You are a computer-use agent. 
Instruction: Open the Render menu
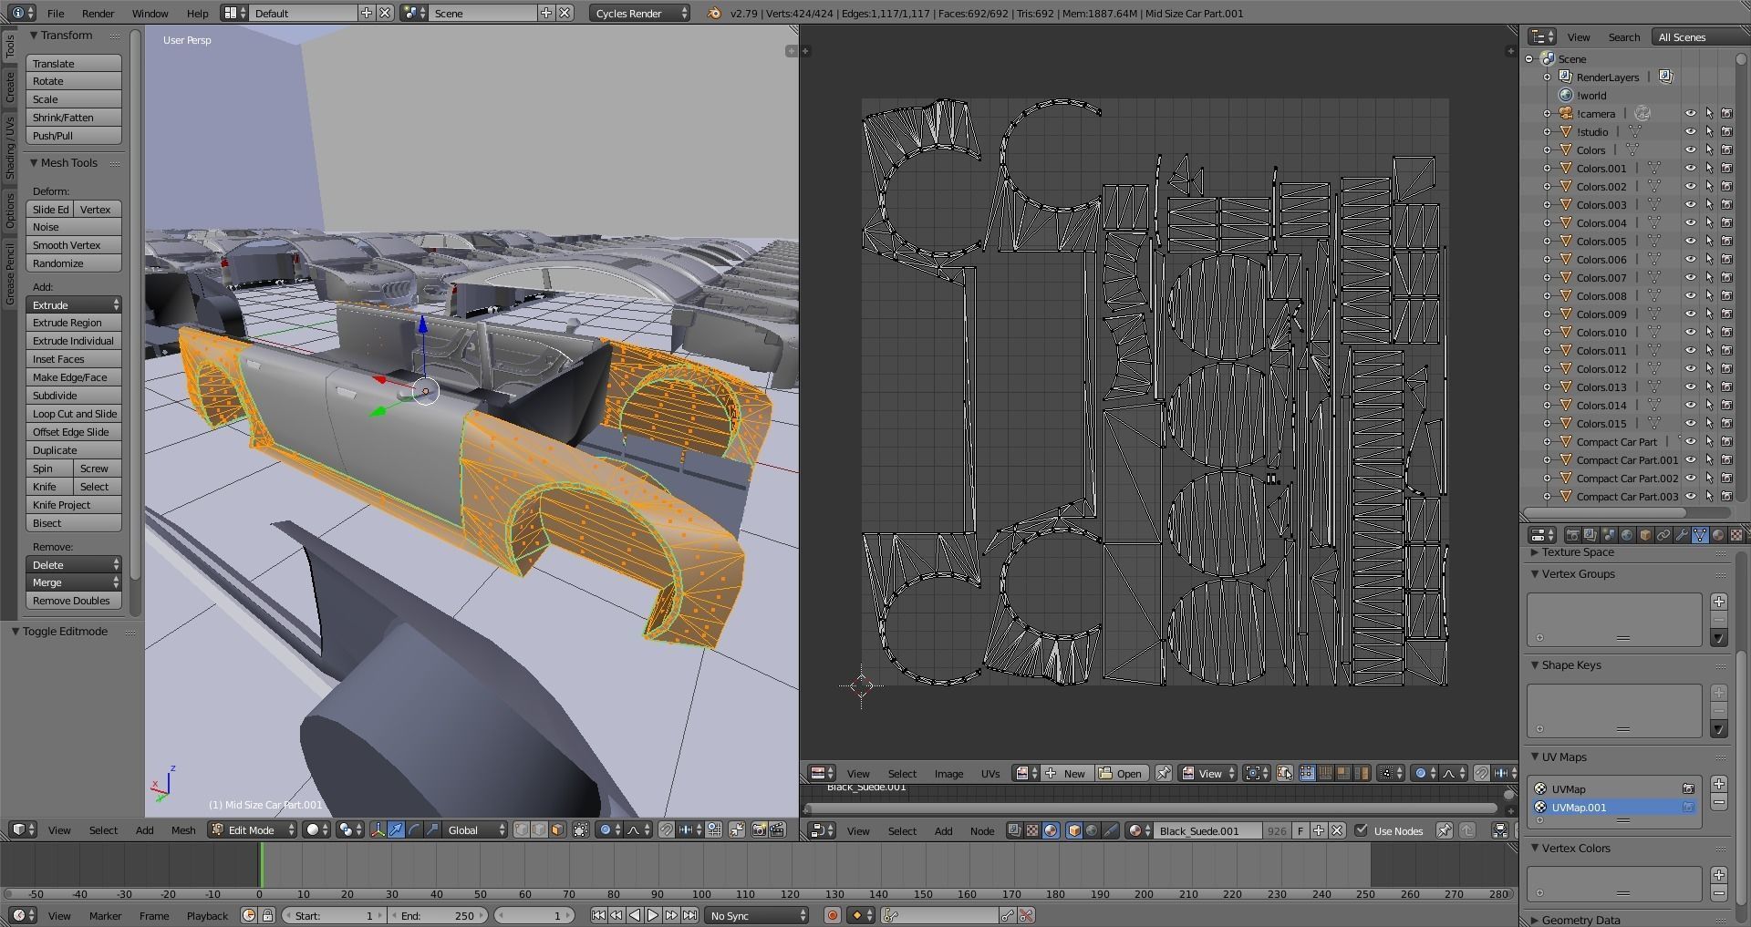click(98, 14)
